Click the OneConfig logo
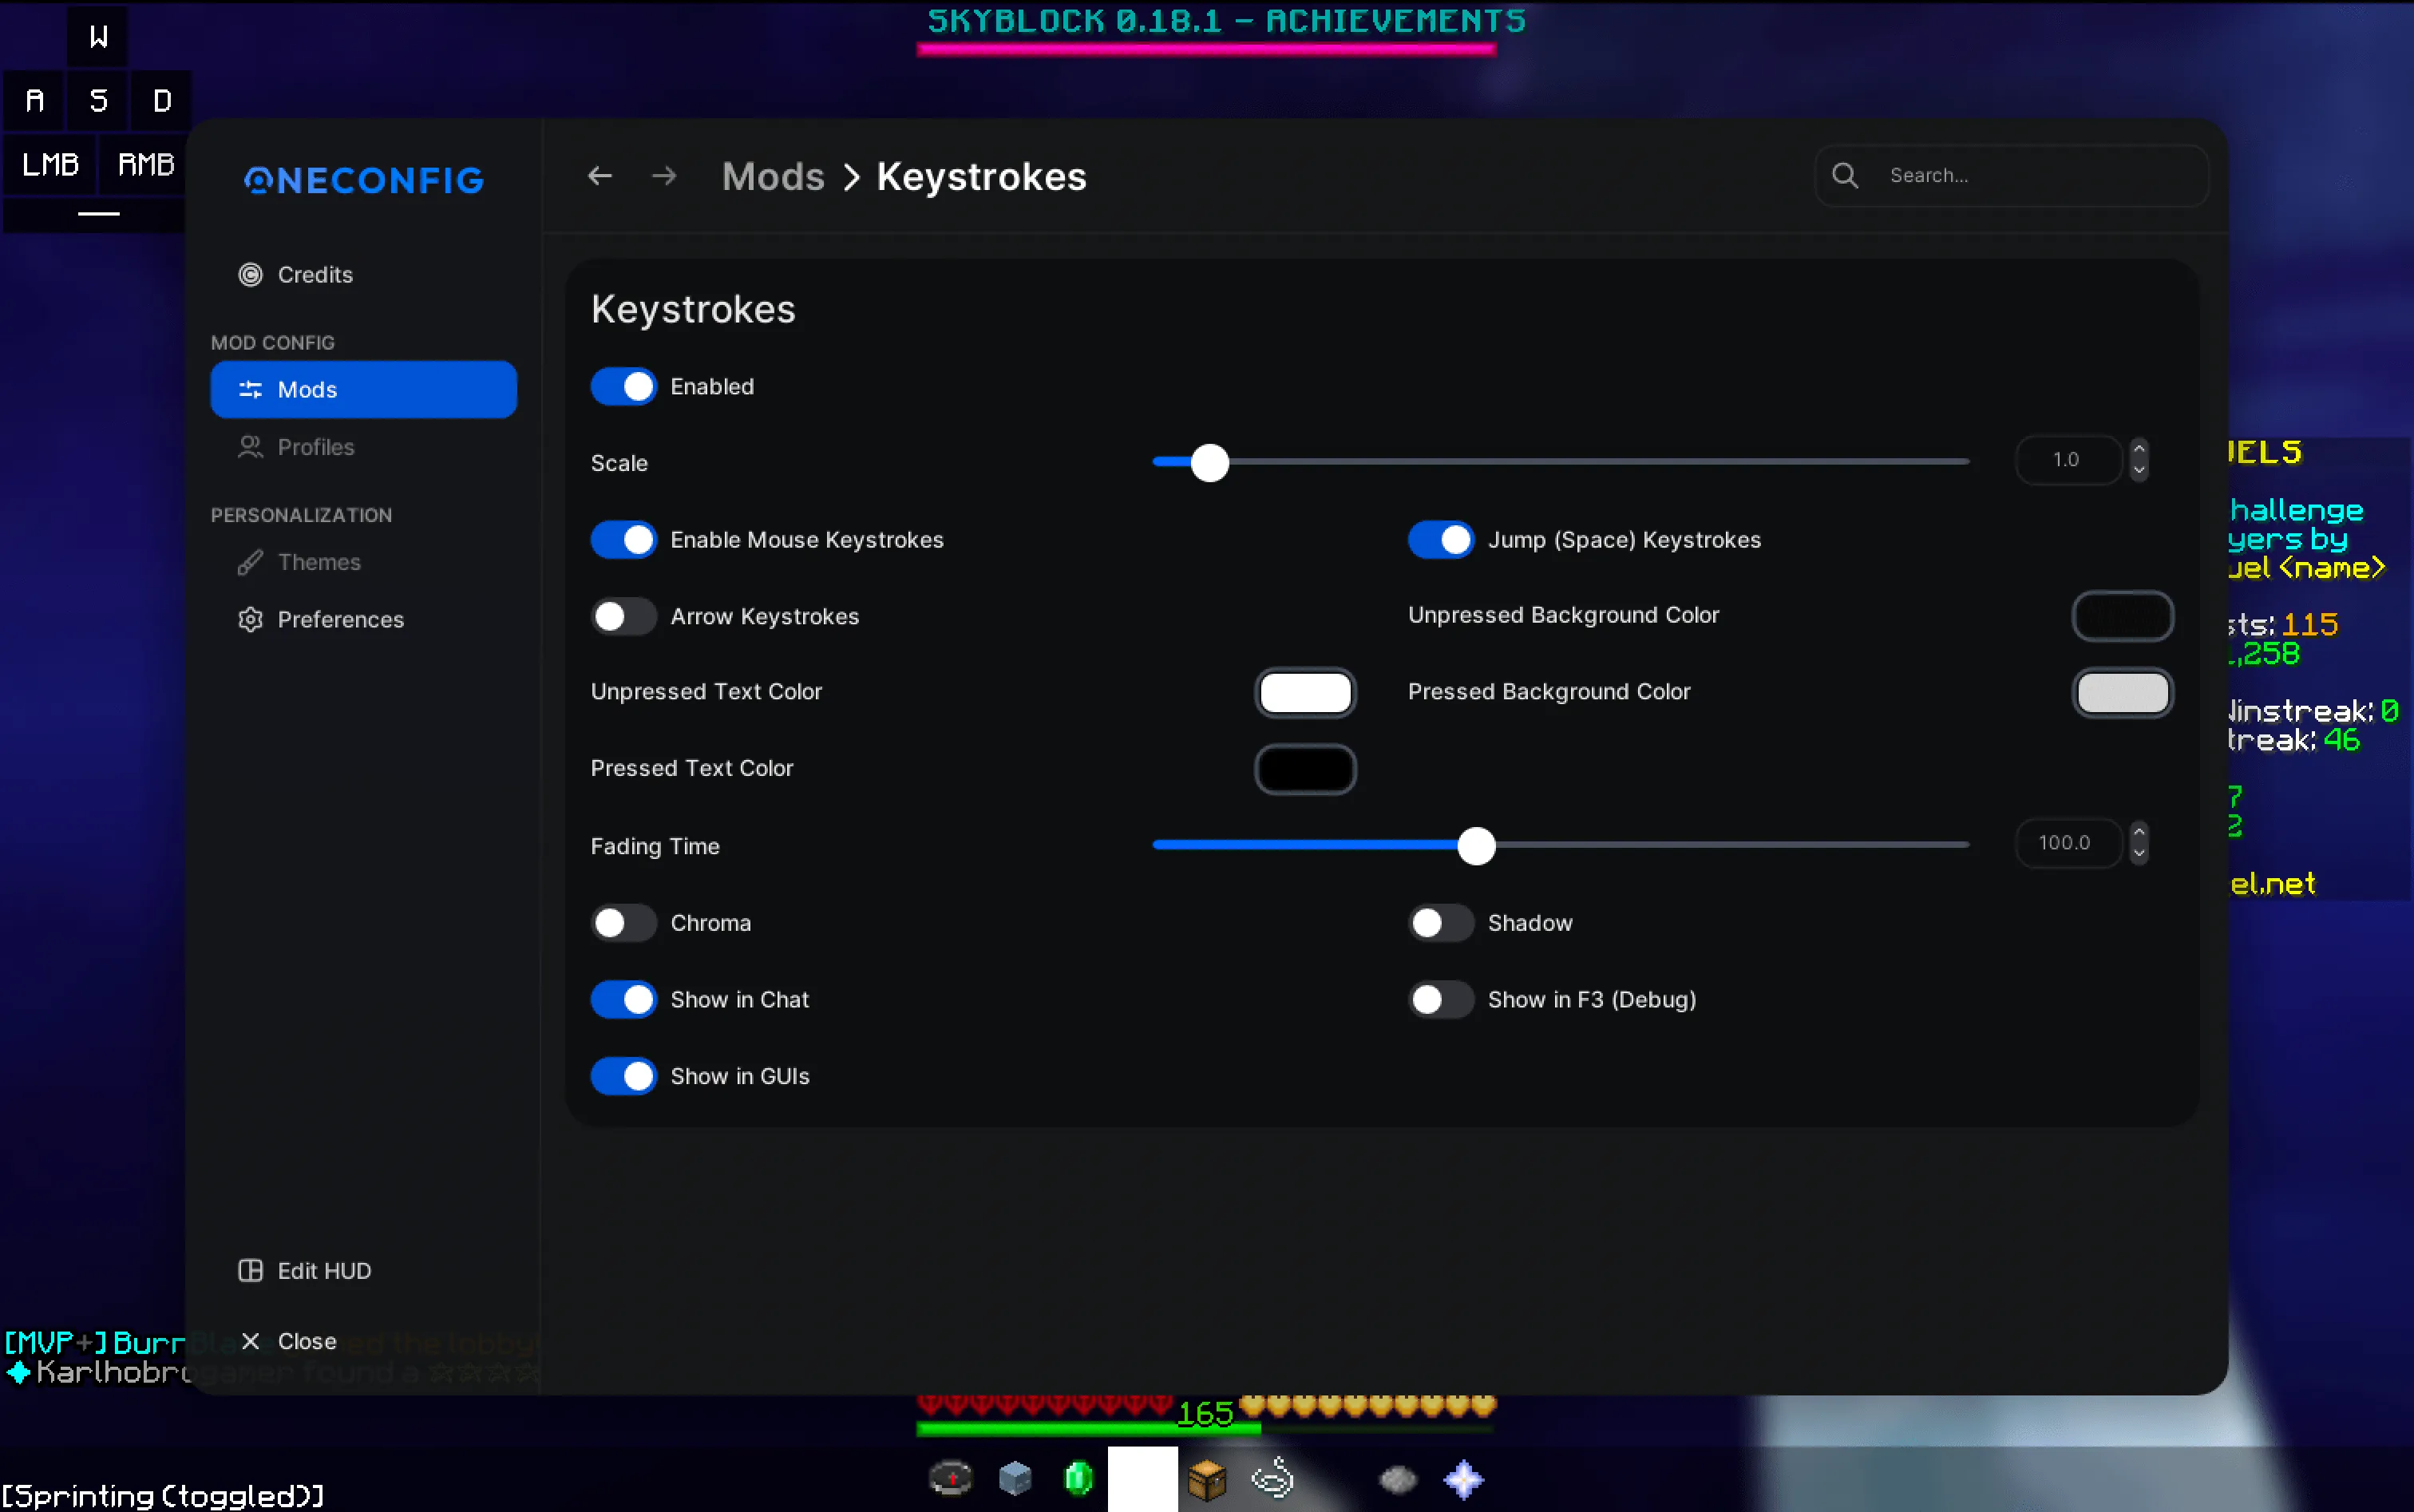Screen dimensions: 2414x1512 pyautogui.click(x=363, y=180)
